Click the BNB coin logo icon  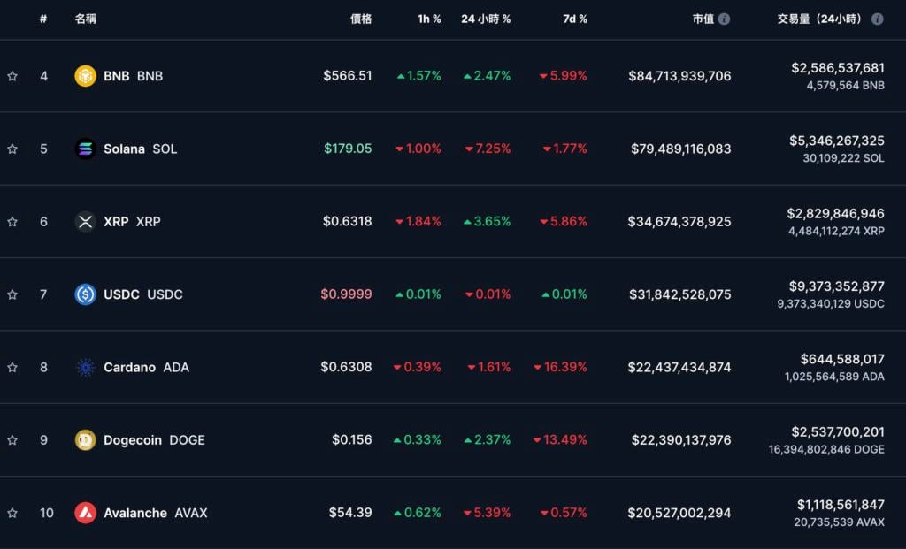point(85,76)
